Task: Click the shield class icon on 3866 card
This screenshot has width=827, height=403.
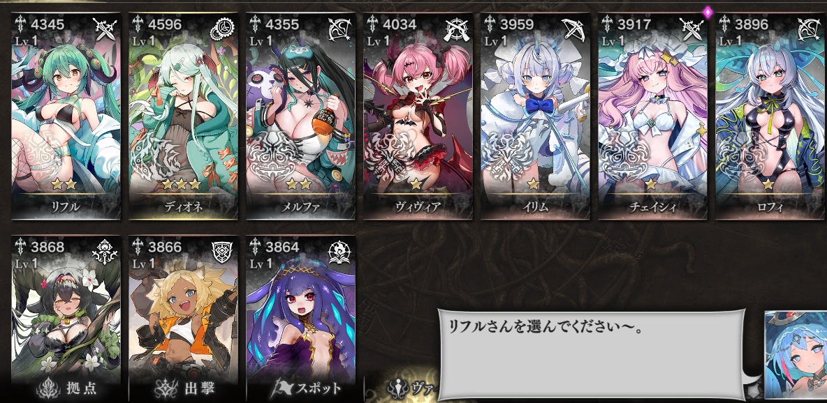Action: click(x=221, y=252)
